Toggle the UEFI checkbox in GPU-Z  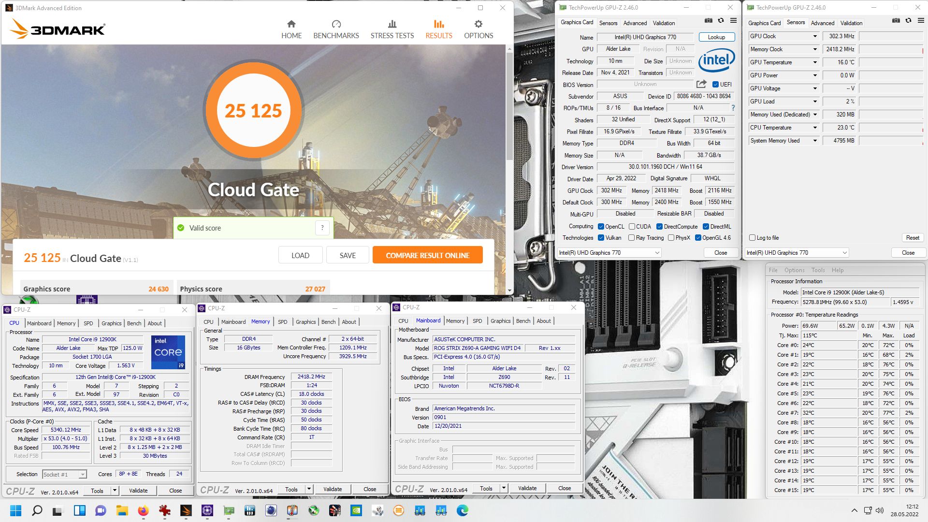715,84
